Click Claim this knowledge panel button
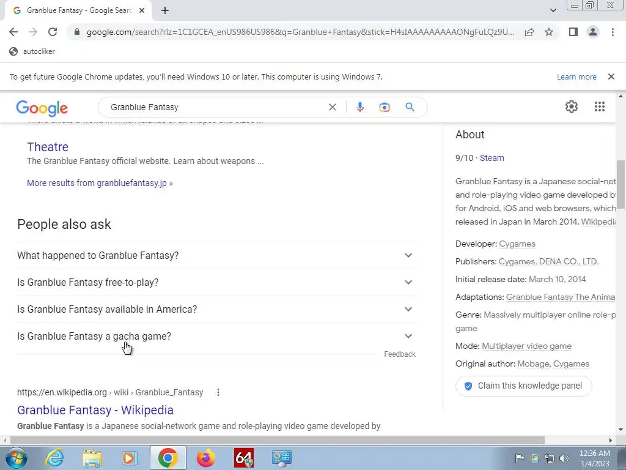 [x=523, y=386]
